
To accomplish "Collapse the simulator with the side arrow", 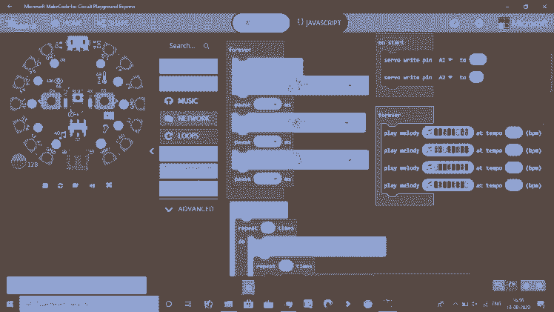I will 152,151.
